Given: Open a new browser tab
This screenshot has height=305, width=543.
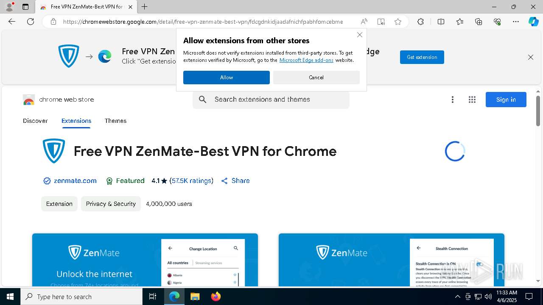Looking at the screenshot, I should pyautogui.click(x=145, y=7).
